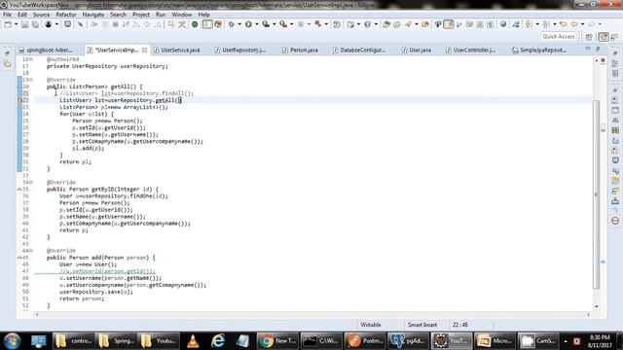Click the Smart Insert status bar entry
Viewport: 623px width, 350px height.
coord(421,325)
